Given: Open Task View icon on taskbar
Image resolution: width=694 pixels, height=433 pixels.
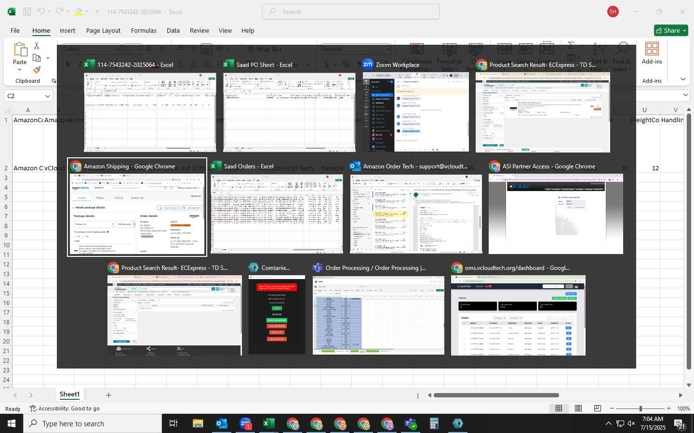Looking at the screenshot, I should pos(173,423).
